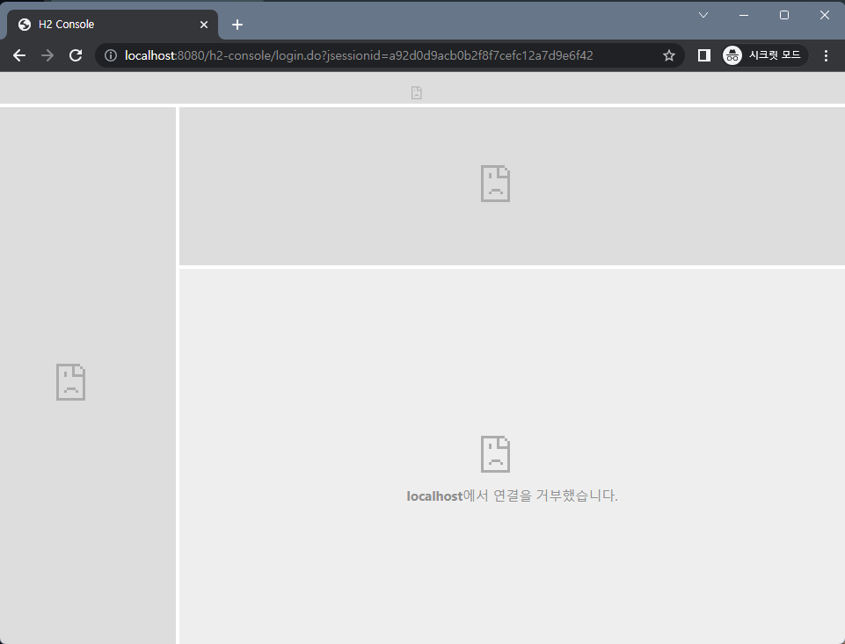Viewport: 845px width, 644px height.
Task: Bookmark this page with the star icon
Action: pyautogui.click(x=669, y=55)
